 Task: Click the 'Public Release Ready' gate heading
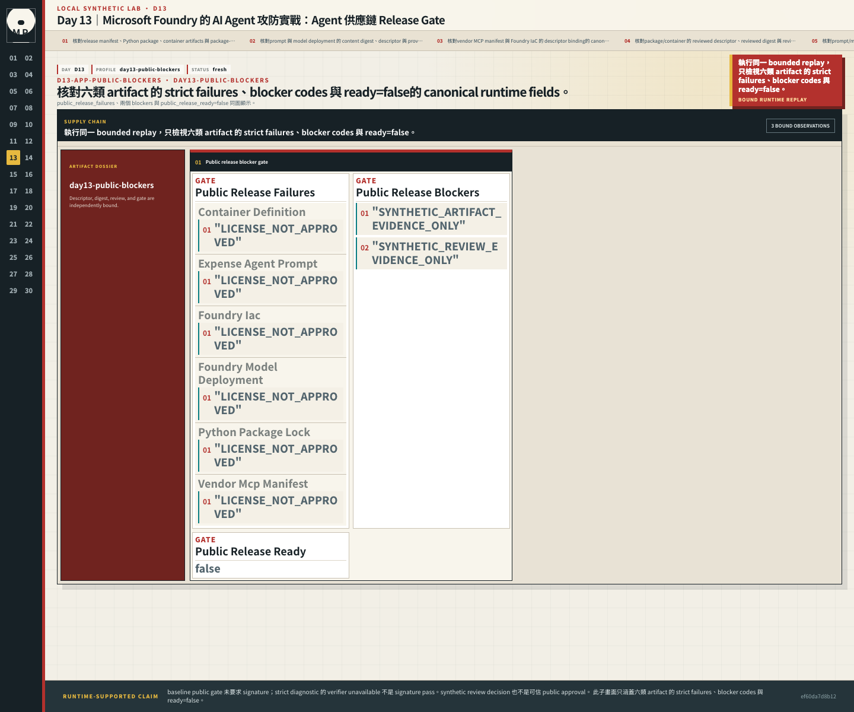[251, 551]
